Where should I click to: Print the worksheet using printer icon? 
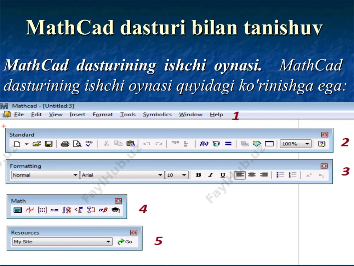click(x=65, y=144)
